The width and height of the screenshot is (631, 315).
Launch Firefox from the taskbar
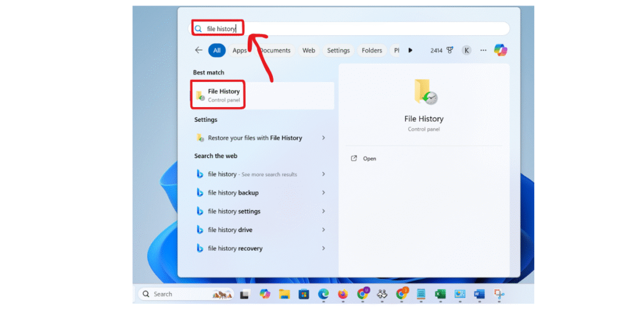coord(343,295)
